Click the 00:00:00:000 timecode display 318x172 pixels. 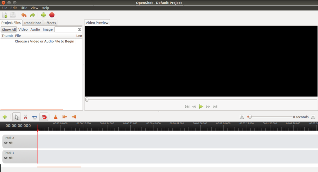(18, 126)
